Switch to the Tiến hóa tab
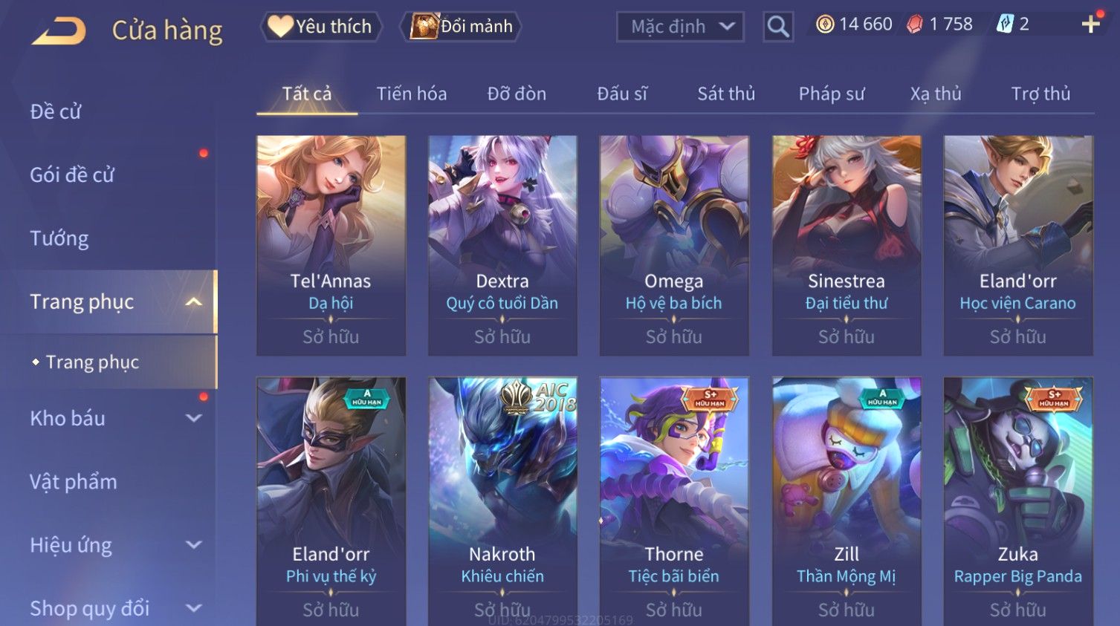 coord(411,94)
